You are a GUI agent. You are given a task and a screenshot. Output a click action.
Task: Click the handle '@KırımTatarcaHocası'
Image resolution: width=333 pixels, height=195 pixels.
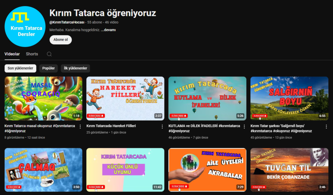[67, 22]
